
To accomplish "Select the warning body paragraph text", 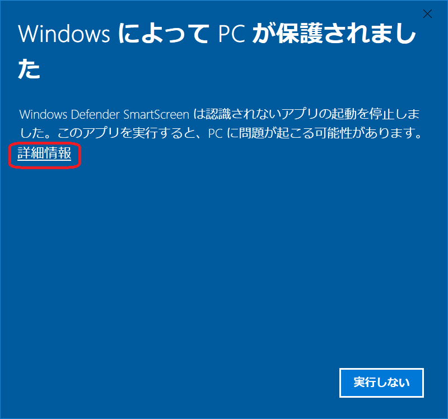I will [x=220, y=123].
